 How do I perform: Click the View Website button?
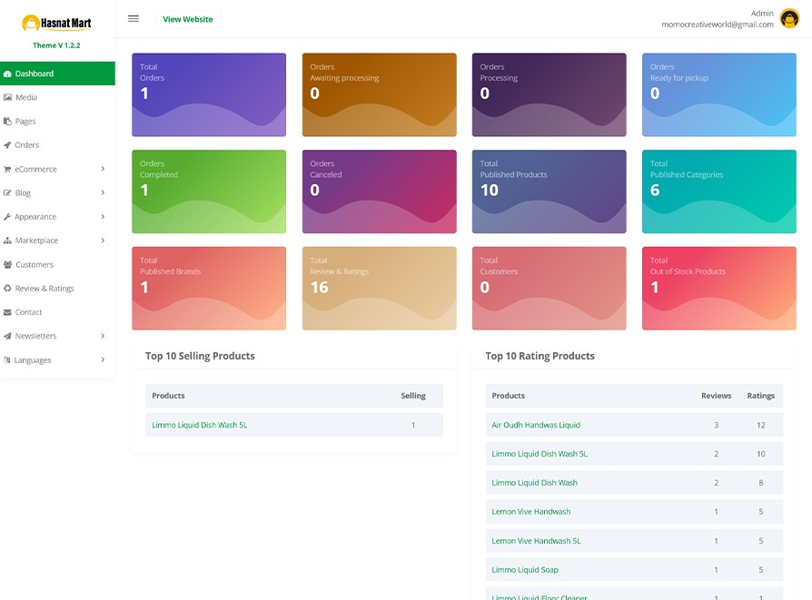(188, 19)
